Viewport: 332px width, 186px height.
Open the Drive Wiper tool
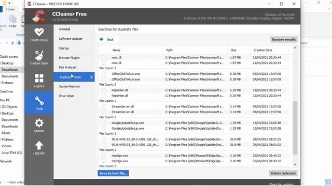[66, 96]
